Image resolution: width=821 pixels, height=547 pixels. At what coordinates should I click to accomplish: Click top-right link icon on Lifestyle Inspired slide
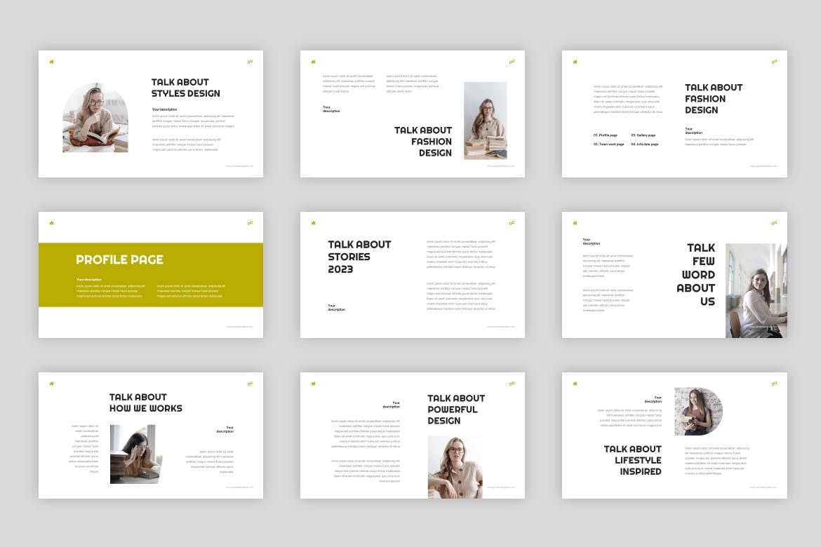[x=774, y=384]
